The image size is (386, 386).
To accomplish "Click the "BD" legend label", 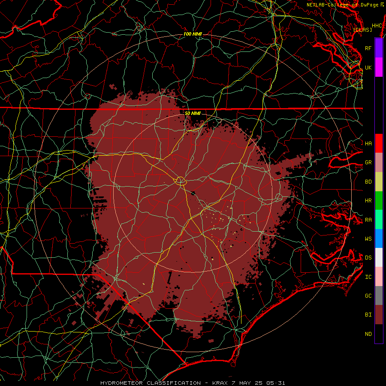I will [x=368, y=182].
